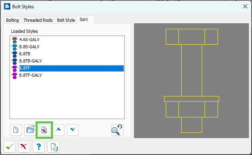Click the yellow bolt preview area

pyautogui.click(x=191, y=81)
